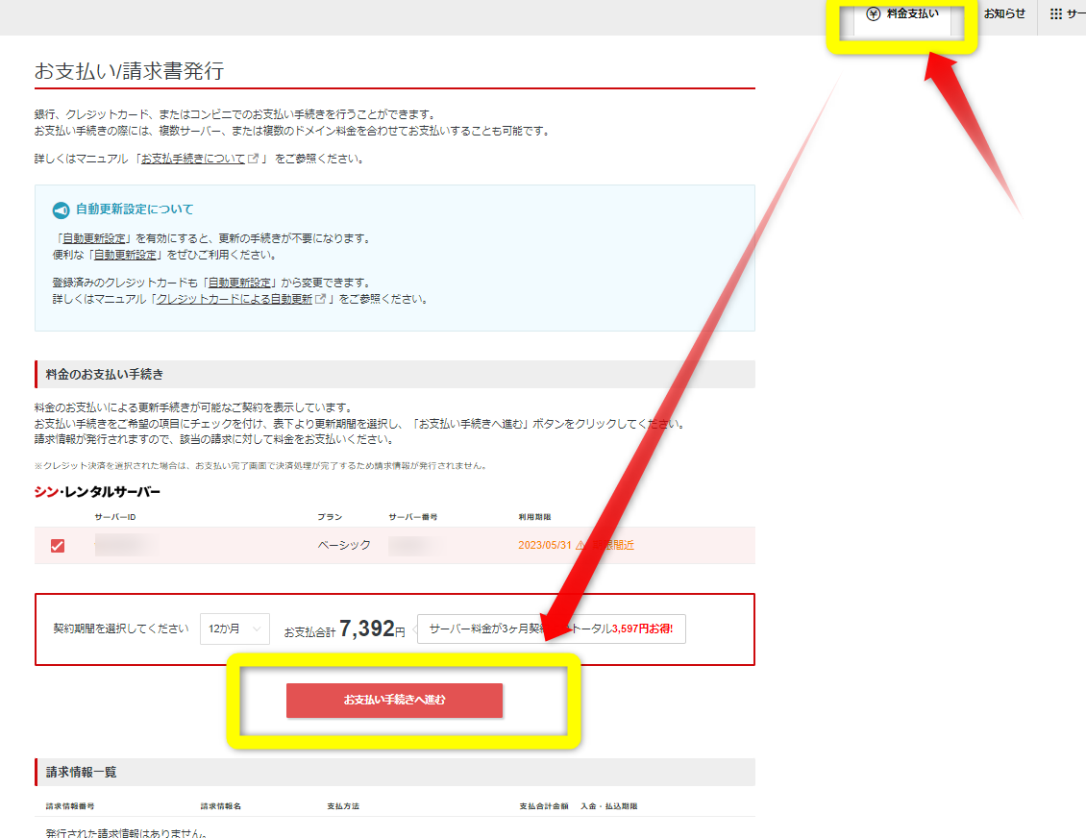
Task: Click external-link icon after お支払手続きについて
Action: click(x=254, y=159)
